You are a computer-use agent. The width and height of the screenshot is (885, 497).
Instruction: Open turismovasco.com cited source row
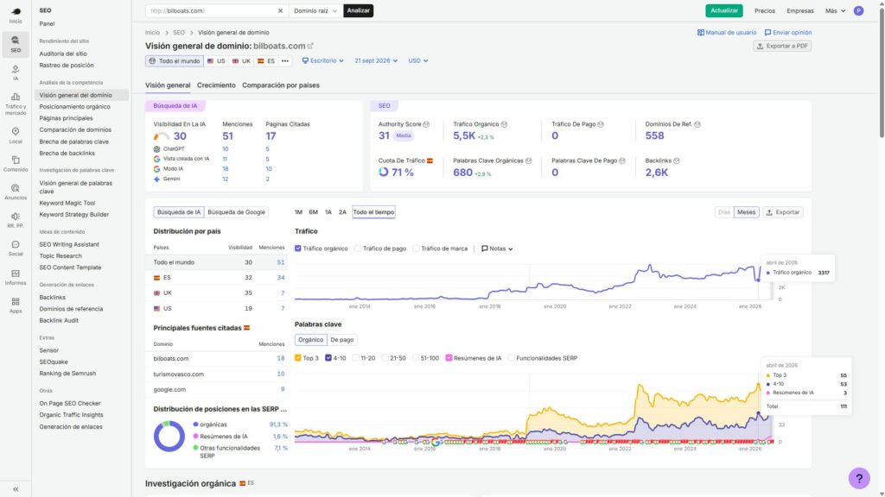219,374
